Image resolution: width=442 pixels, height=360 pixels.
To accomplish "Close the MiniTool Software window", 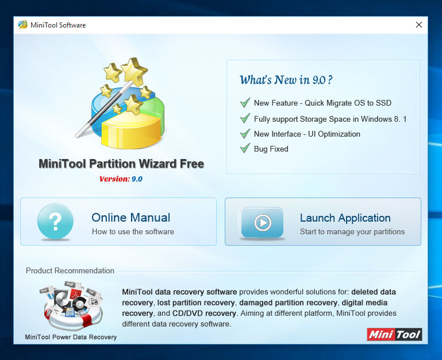I will point(419,25).
